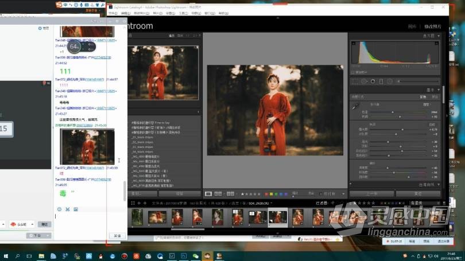465x261 pixels.
Task: Apply blue color label swatch
Action: [x=281, y=194]
